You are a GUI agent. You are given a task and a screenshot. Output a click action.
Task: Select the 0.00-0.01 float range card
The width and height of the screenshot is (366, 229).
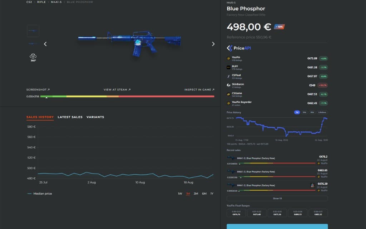click(x=236, y=213)
